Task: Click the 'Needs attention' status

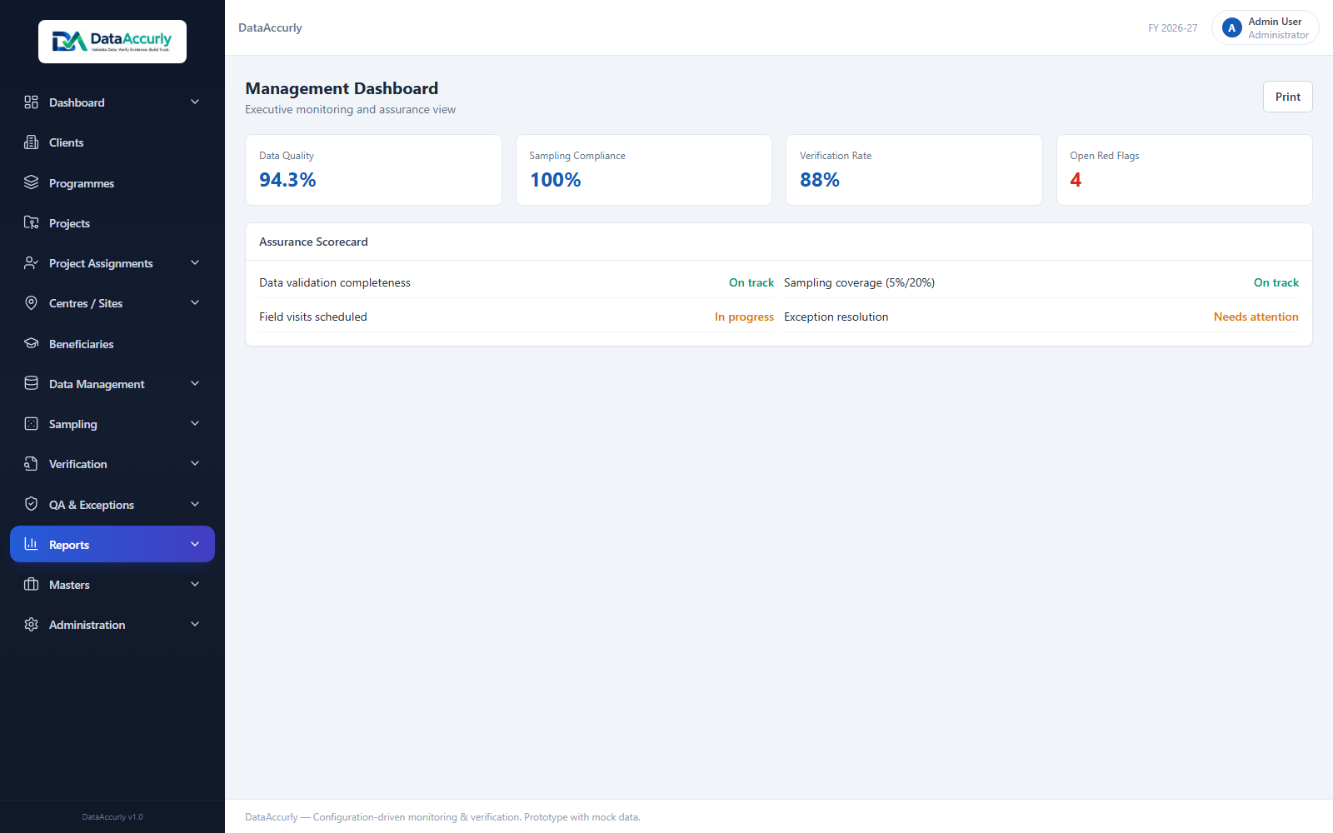Action: 1256,317
